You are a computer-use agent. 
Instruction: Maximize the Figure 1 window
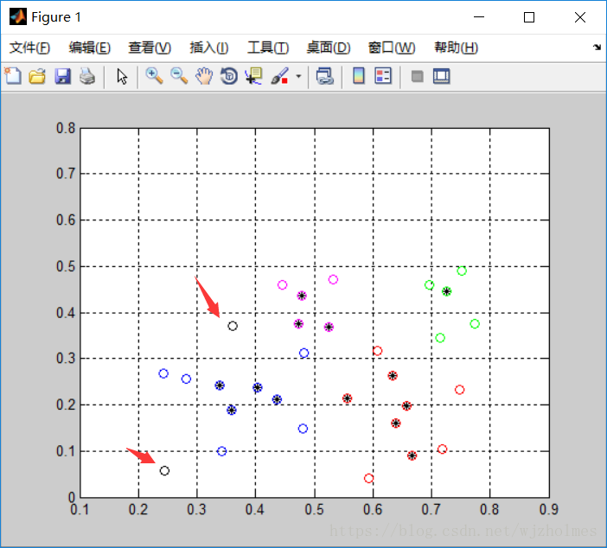click(529, 17)
